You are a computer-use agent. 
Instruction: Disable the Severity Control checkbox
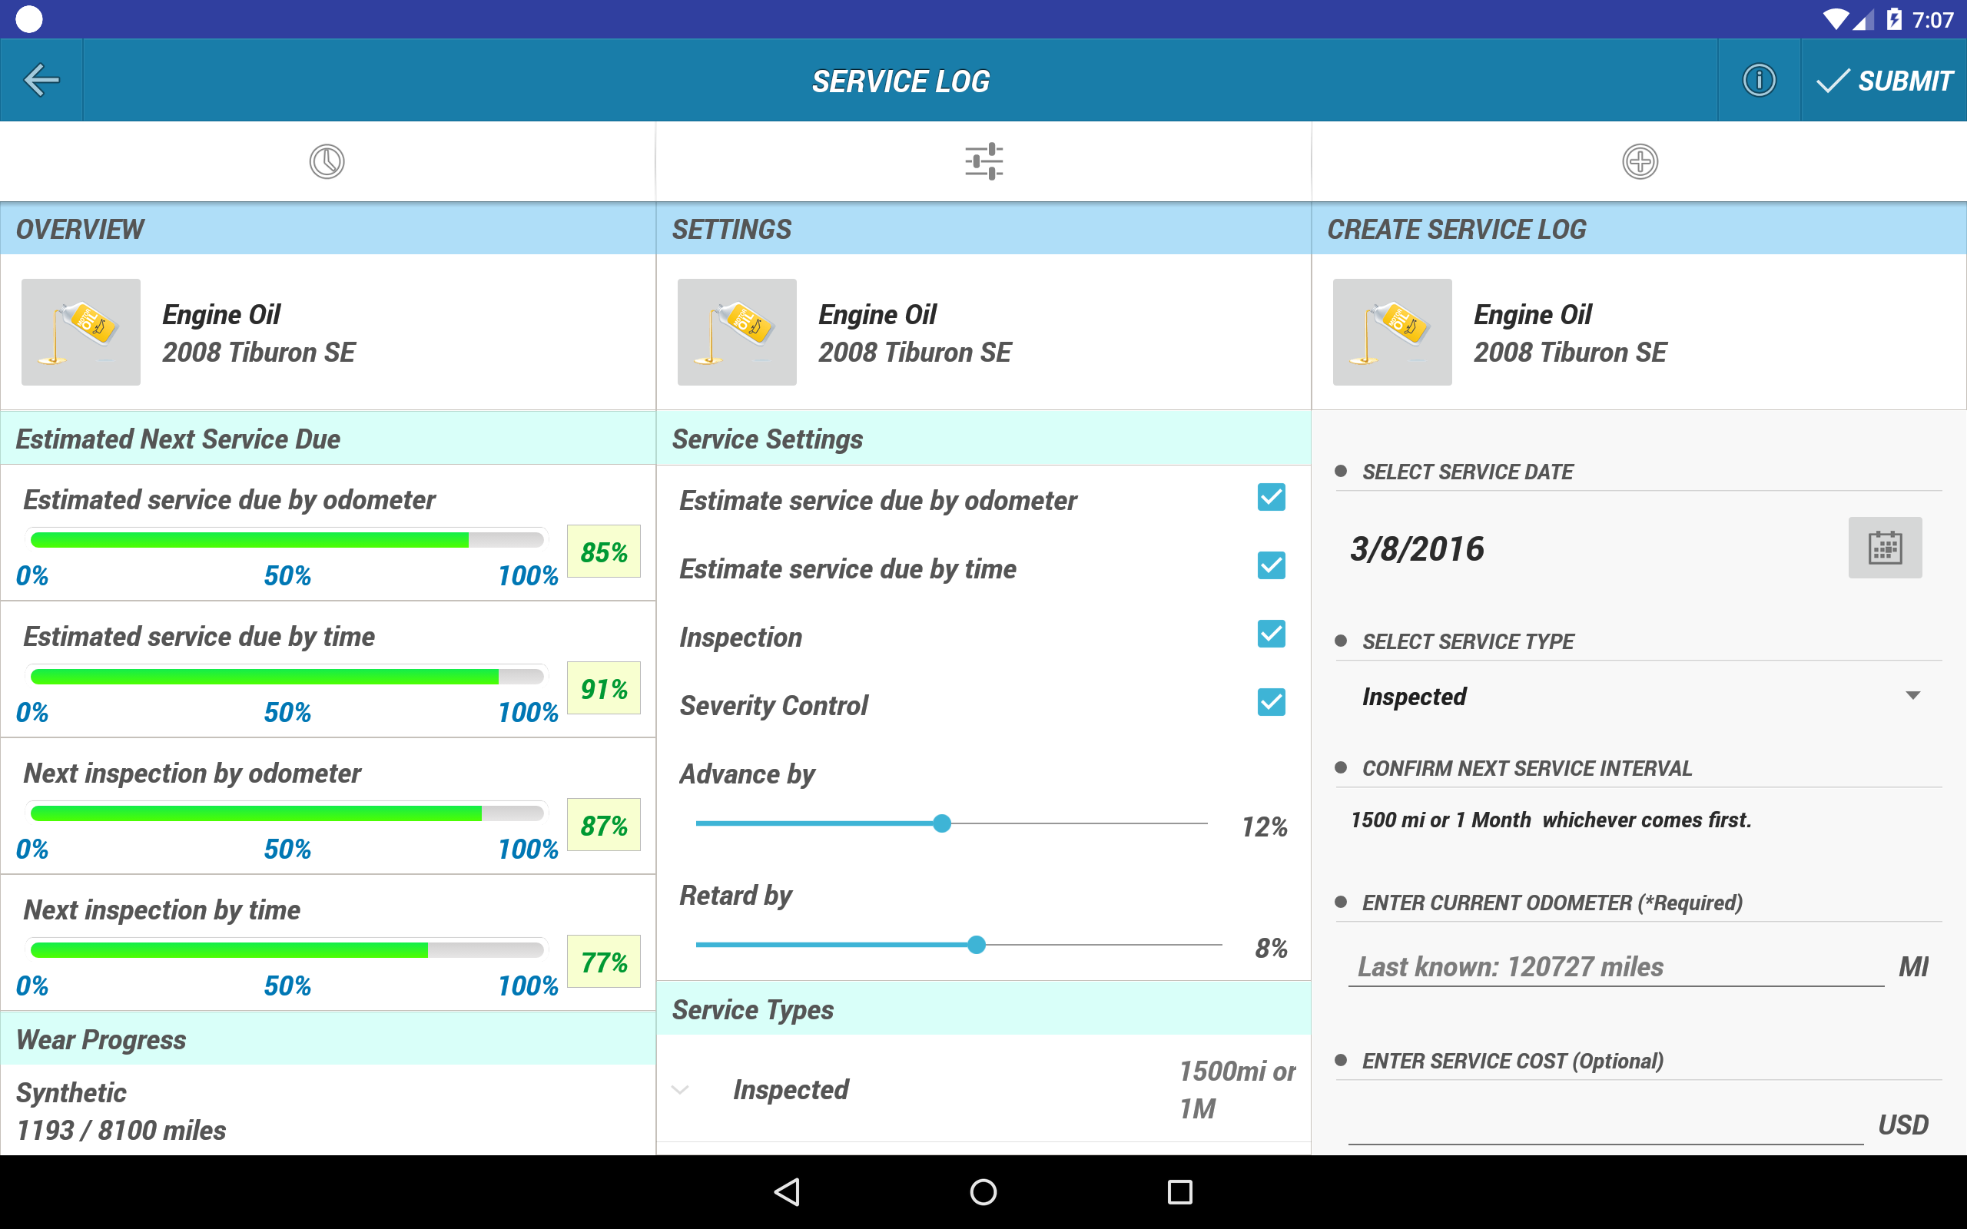pyautogui.click(x=1271, y=702)
